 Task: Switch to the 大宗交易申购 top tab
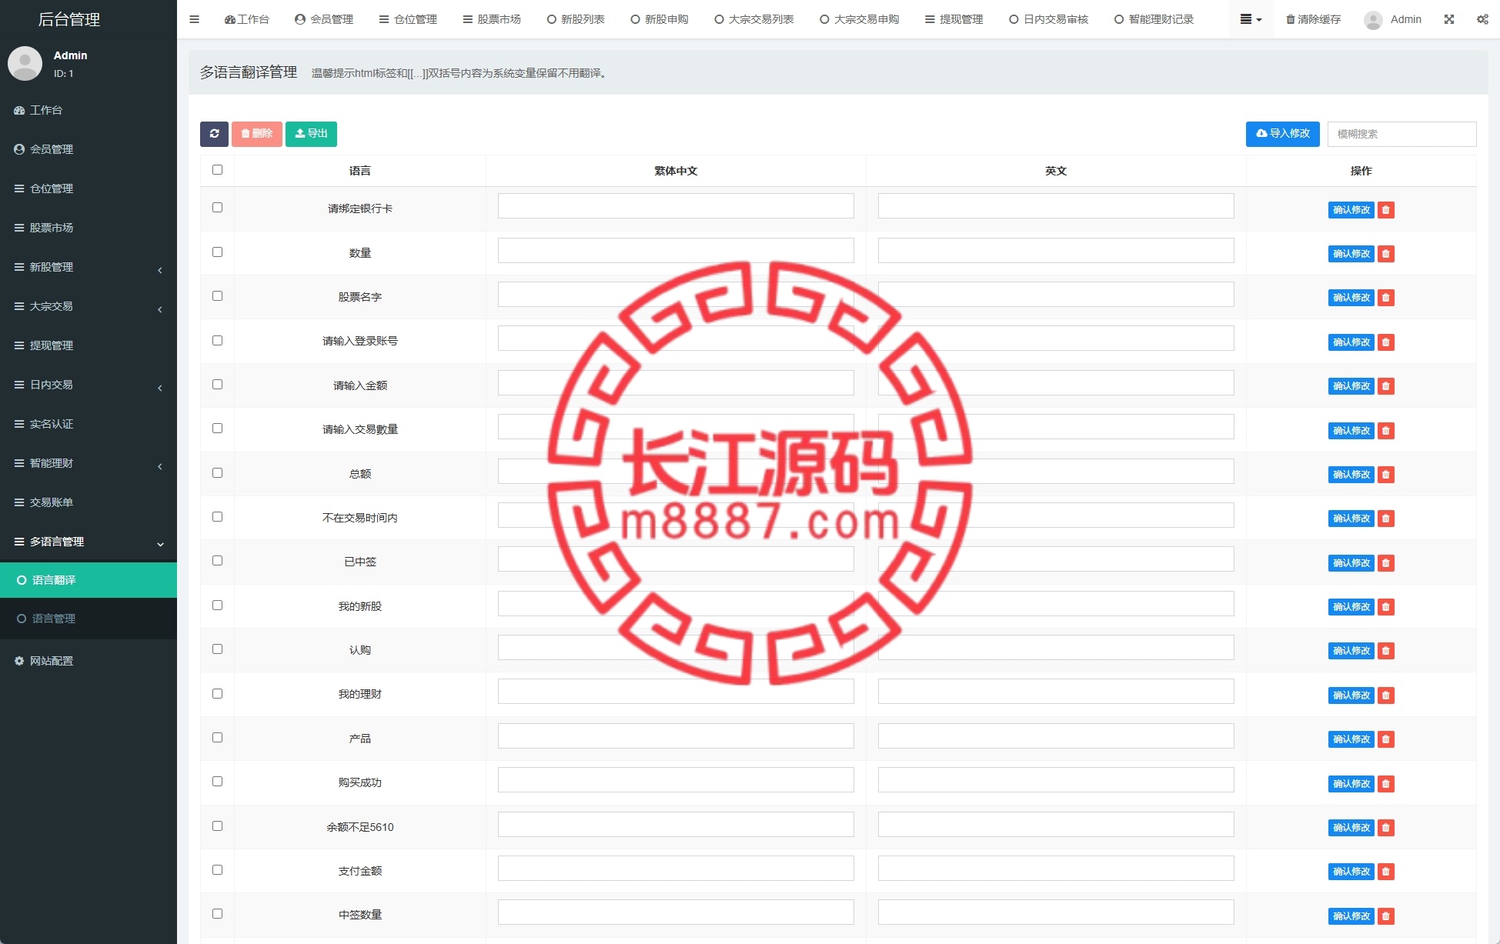(x=859, y=19)
